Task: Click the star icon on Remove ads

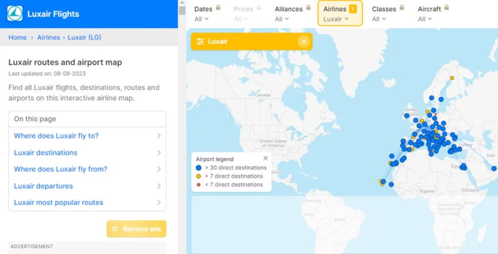Action: tap(115, 229)
